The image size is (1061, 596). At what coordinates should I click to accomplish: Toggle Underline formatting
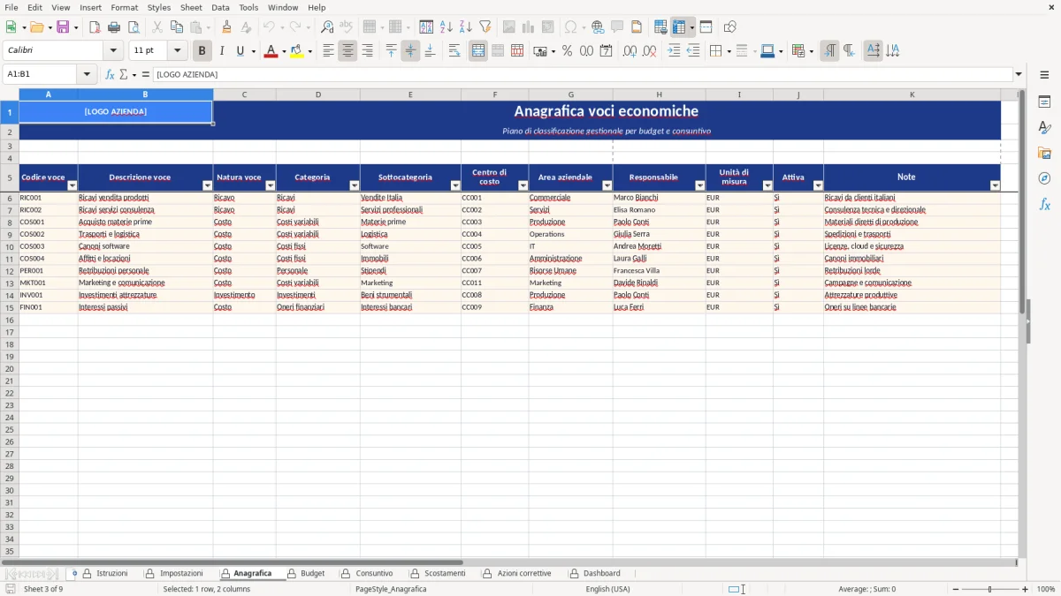point(240,51)
